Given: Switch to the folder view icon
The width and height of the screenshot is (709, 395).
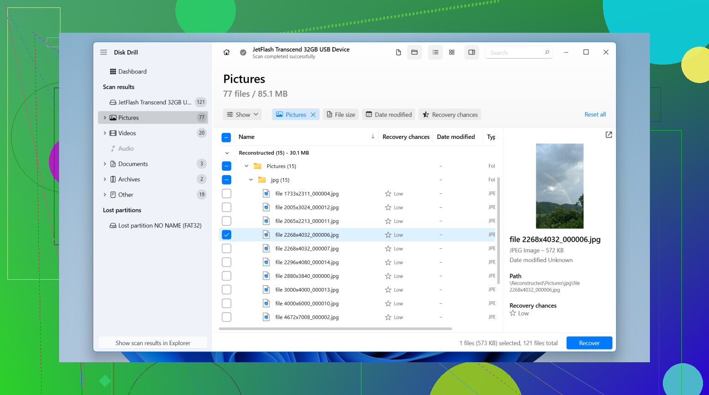Looking at the screenshot, I should pyautogui.click(x=415, y=53).
